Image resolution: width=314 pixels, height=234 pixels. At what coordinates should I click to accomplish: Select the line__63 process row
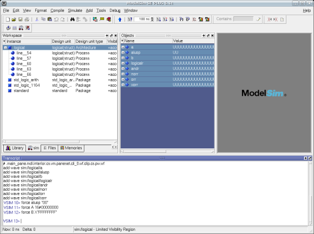pyautogui.click(x=60, y=69)
